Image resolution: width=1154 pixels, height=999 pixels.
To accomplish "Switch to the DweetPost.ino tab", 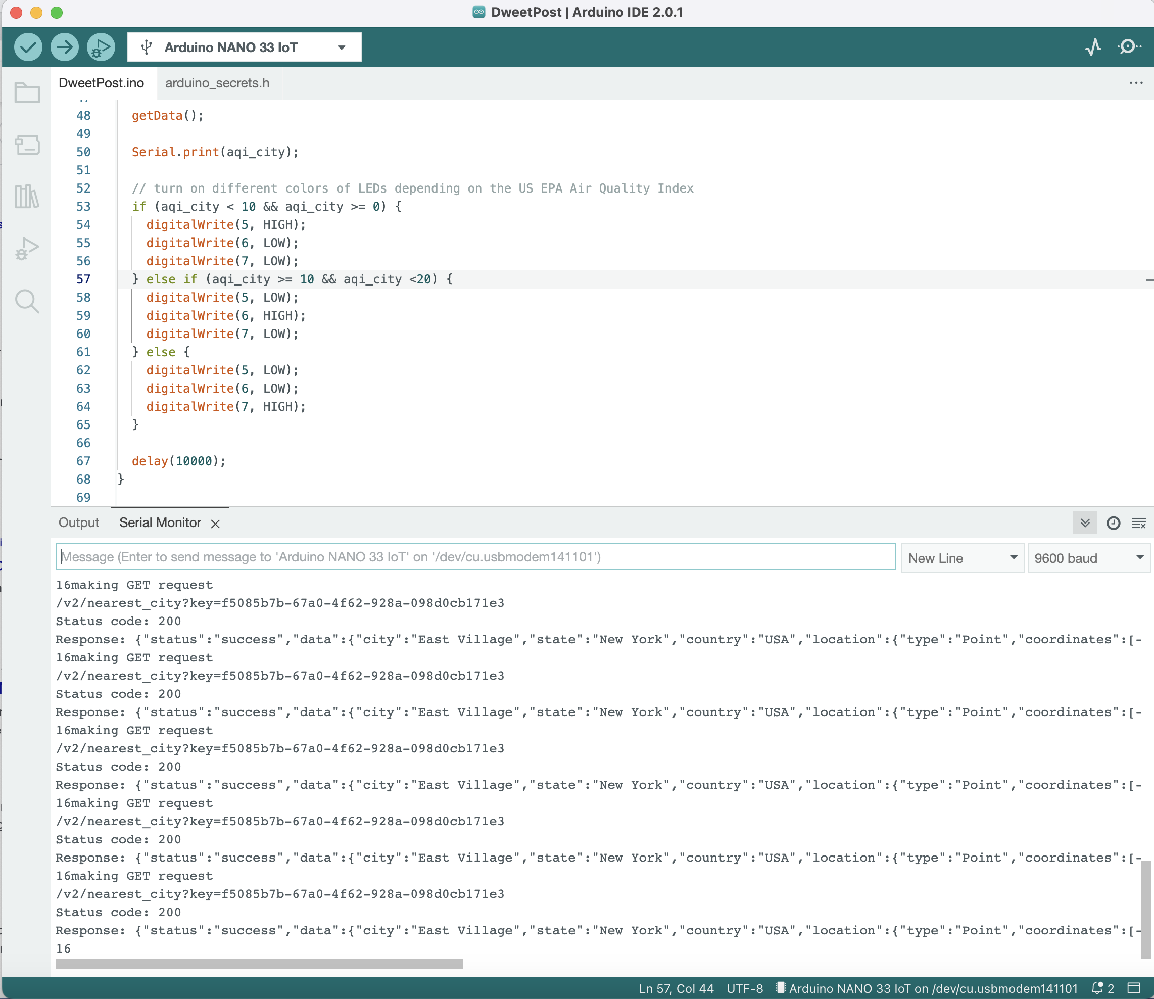I will point(102,83).
